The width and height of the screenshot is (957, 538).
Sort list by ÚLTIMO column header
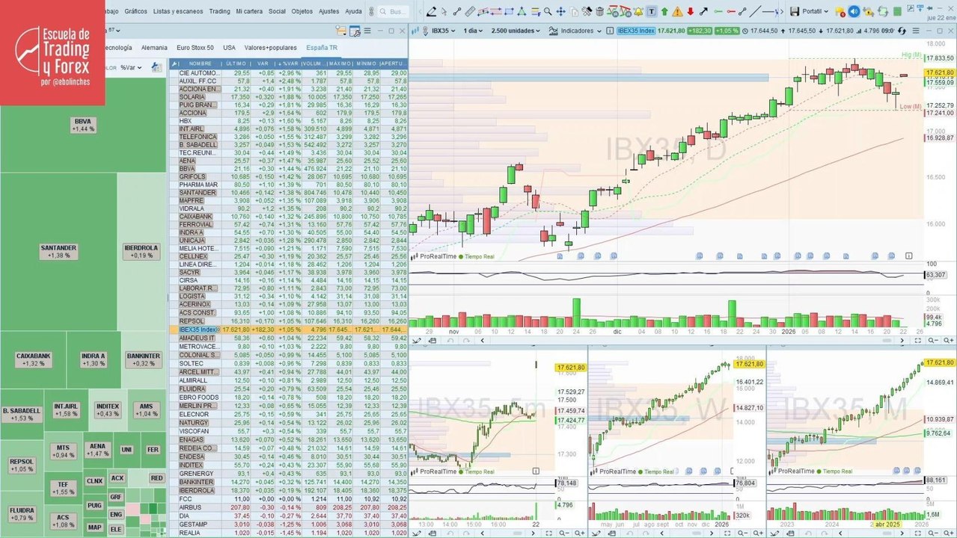pos(237,64)
